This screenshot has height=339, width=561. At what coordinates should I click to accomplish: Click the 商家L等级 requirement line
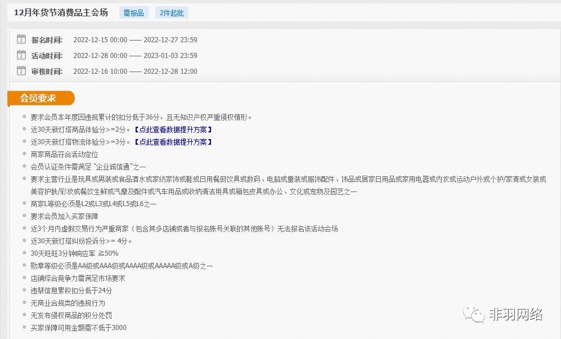pos(93,204)
